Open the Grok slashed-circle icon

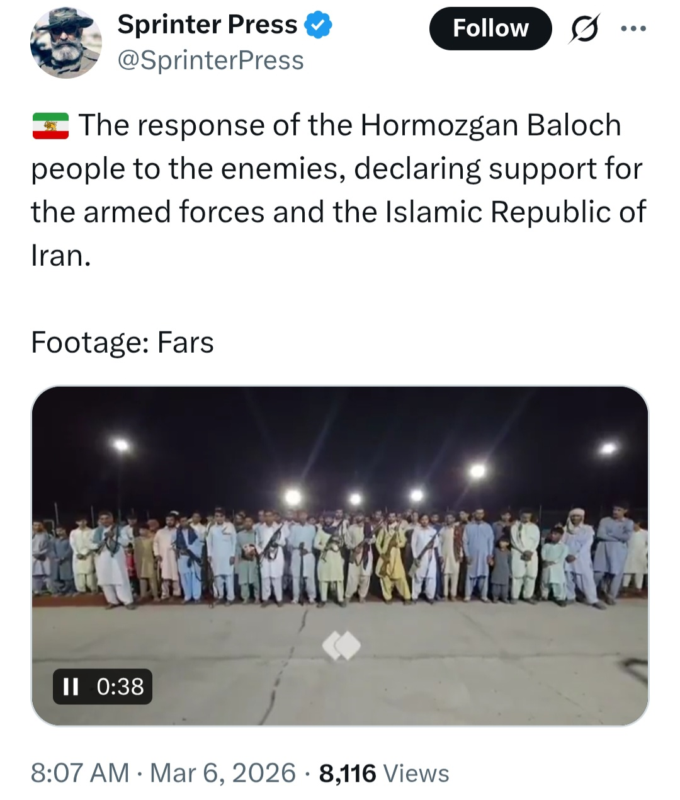tap(584, 29)
